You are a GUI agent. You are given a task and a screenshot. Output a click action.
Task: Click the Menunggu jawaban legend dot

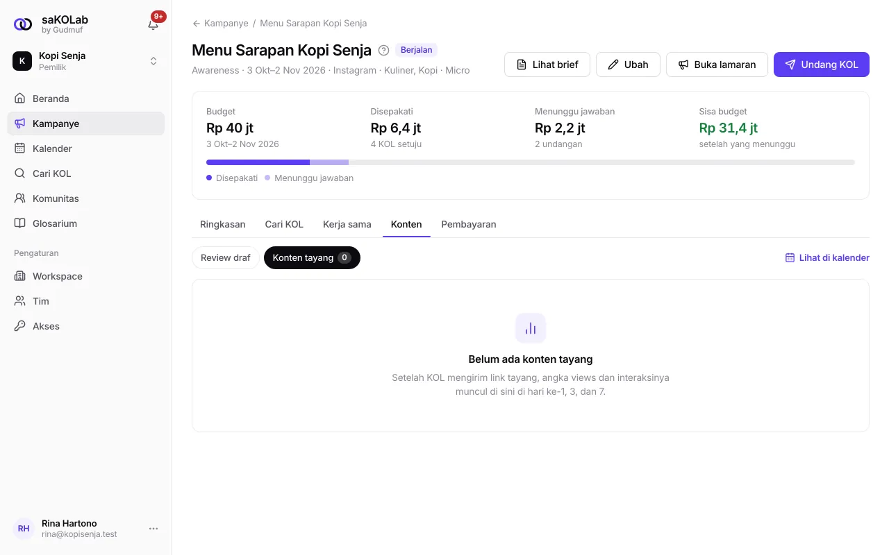[267, 178]
